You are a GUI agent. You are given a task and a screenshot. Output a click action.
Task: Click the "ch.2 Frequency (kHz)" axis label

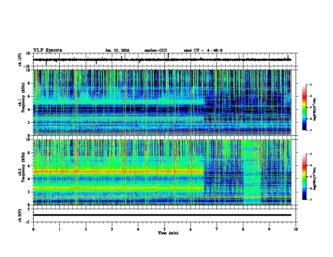(x=22, y=167)
